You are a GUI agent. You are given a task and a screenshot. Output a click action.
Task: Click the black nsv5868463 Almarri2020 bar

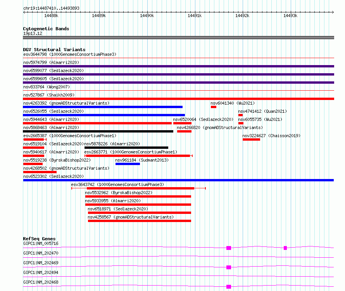98,131
